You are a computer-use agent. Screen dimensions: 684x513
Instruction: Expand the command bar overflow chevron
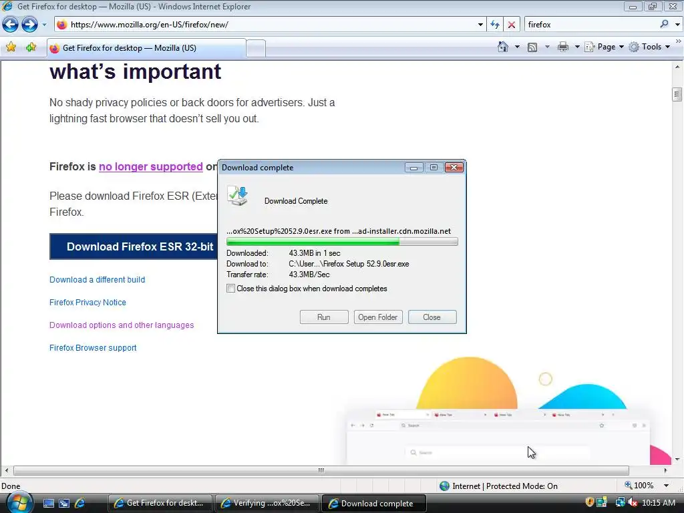pyautogui.click(x=679, y=41)
